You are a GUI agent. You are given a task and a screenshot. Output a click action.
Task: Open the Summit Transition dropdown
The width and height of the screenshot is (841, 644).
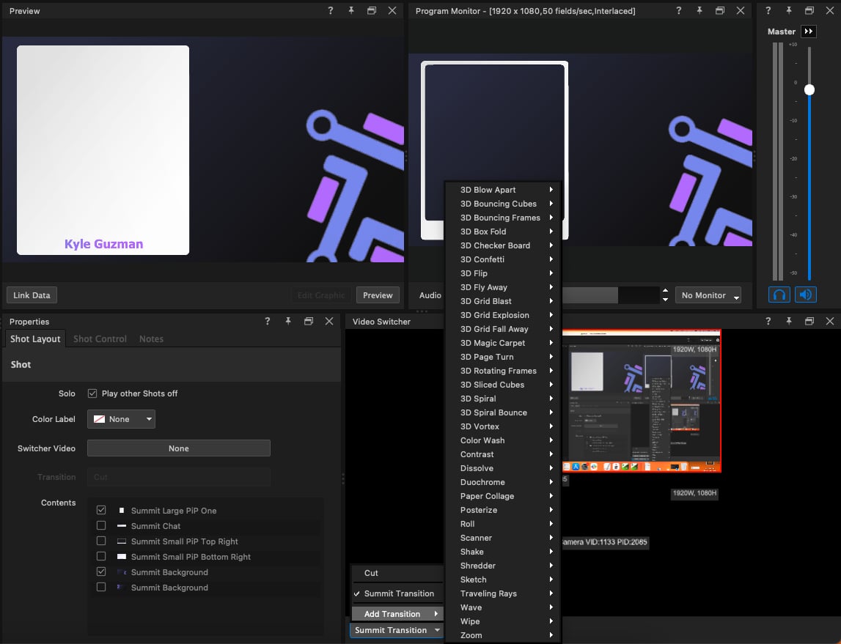tap(397, 630)
